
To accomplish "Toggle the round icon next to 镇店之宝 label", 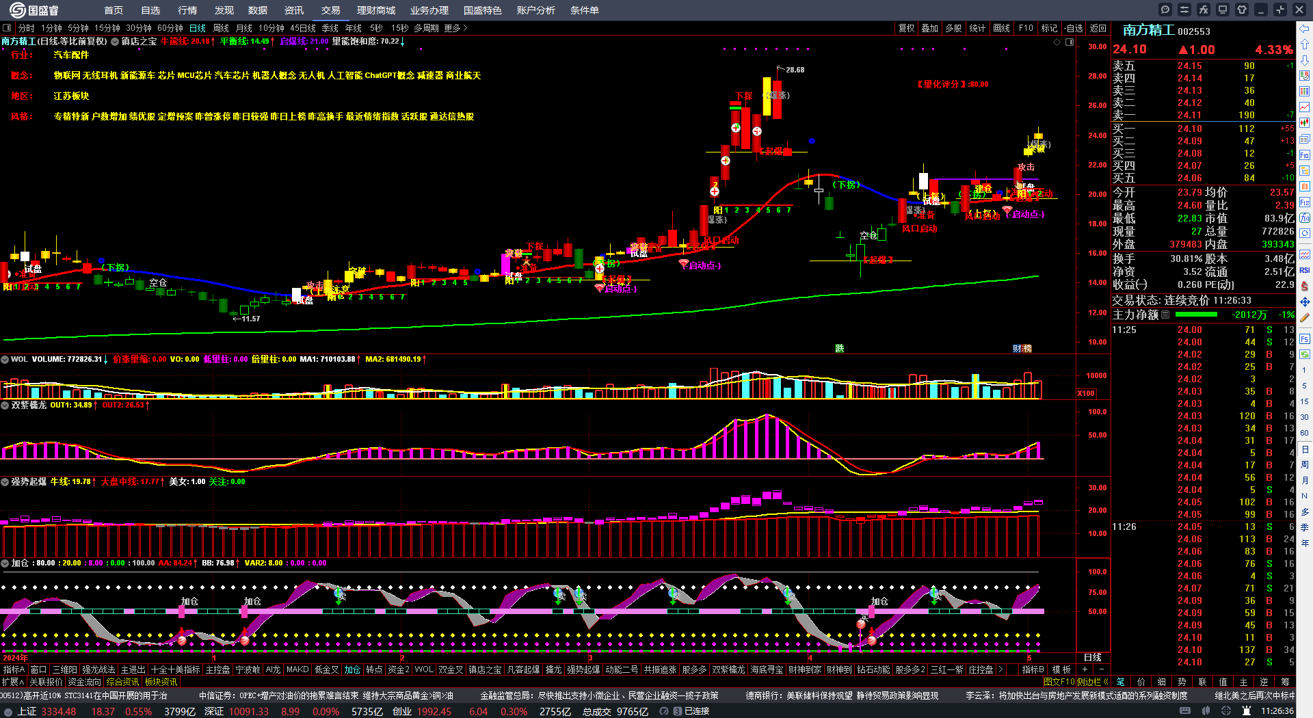I will point(115,42).
